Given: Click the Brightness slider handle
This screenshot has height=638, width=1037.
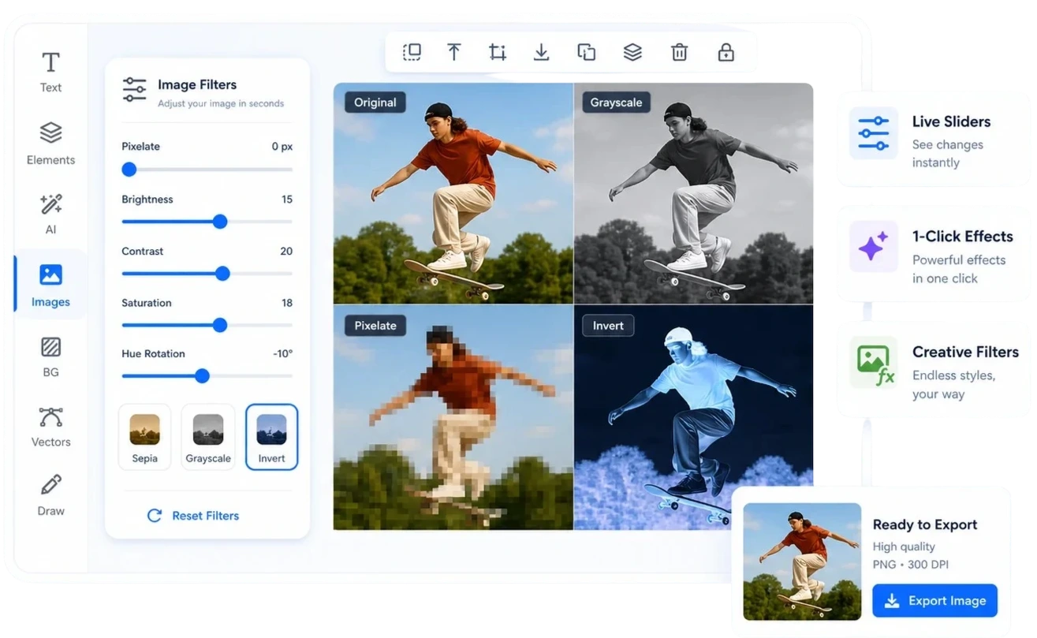Looking at the screenshot, I should pyautogui.click(x=220, y=222).
